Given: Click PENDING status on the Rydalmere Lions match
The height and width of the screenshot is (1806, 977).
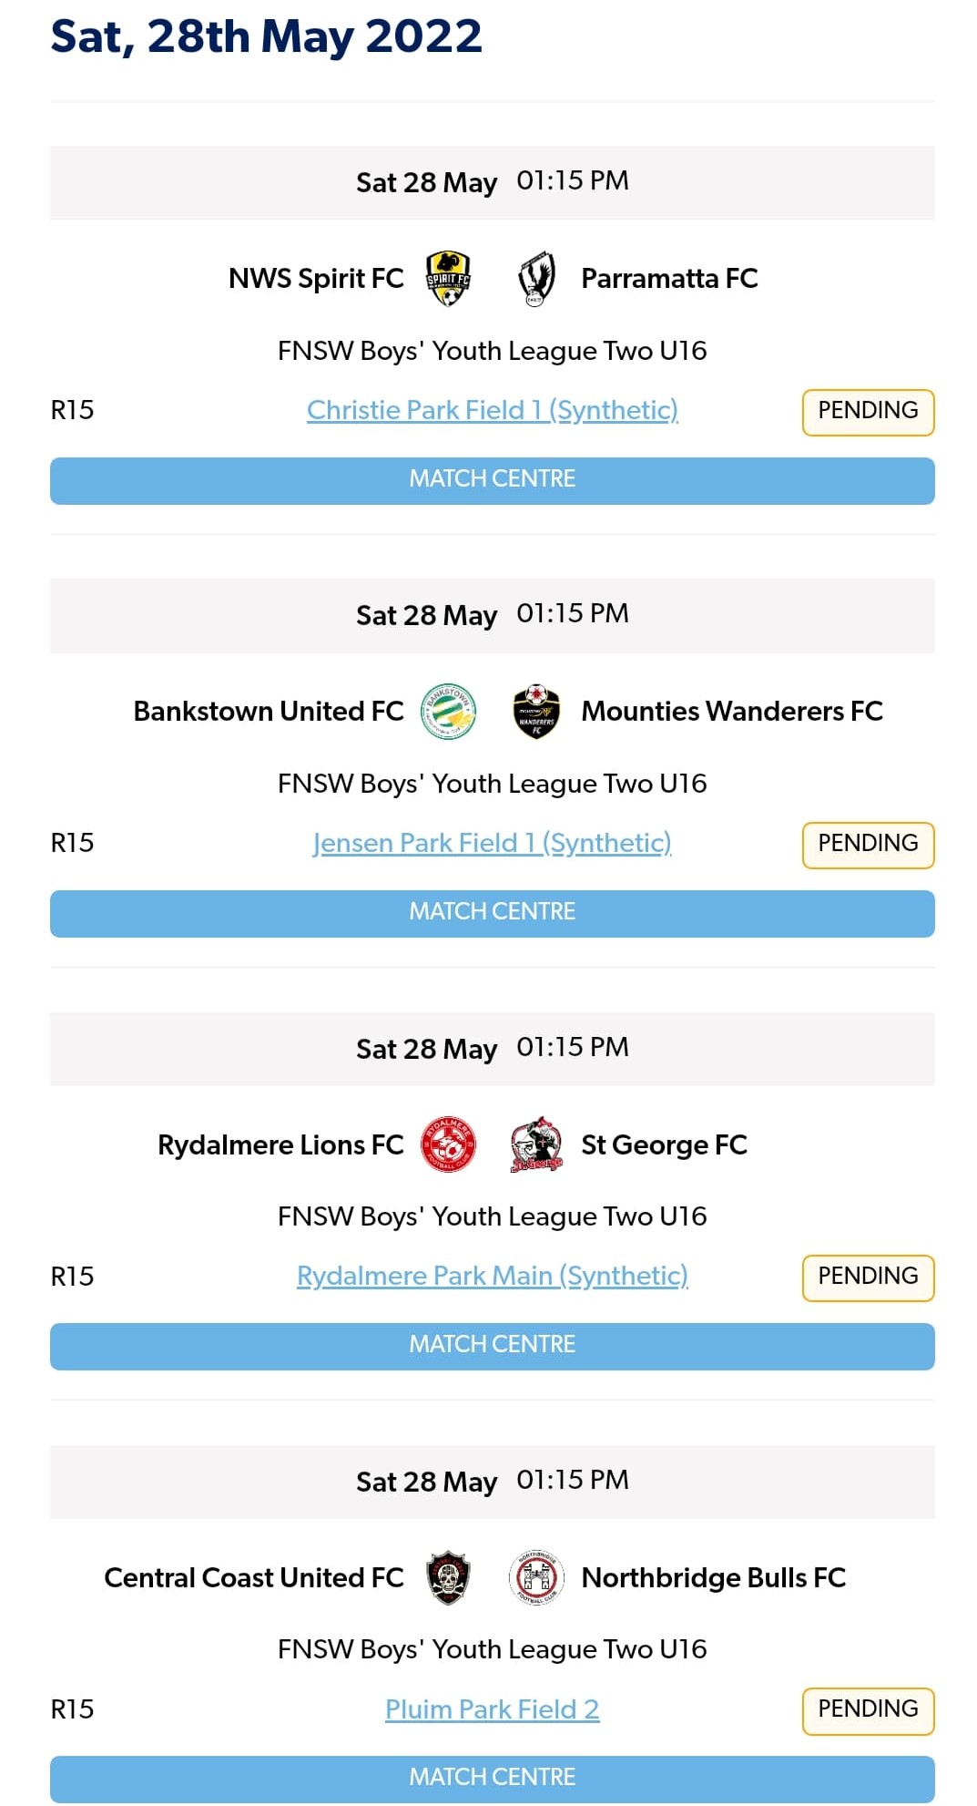Looking at the screenshot, I should (x=868, y=1278).
